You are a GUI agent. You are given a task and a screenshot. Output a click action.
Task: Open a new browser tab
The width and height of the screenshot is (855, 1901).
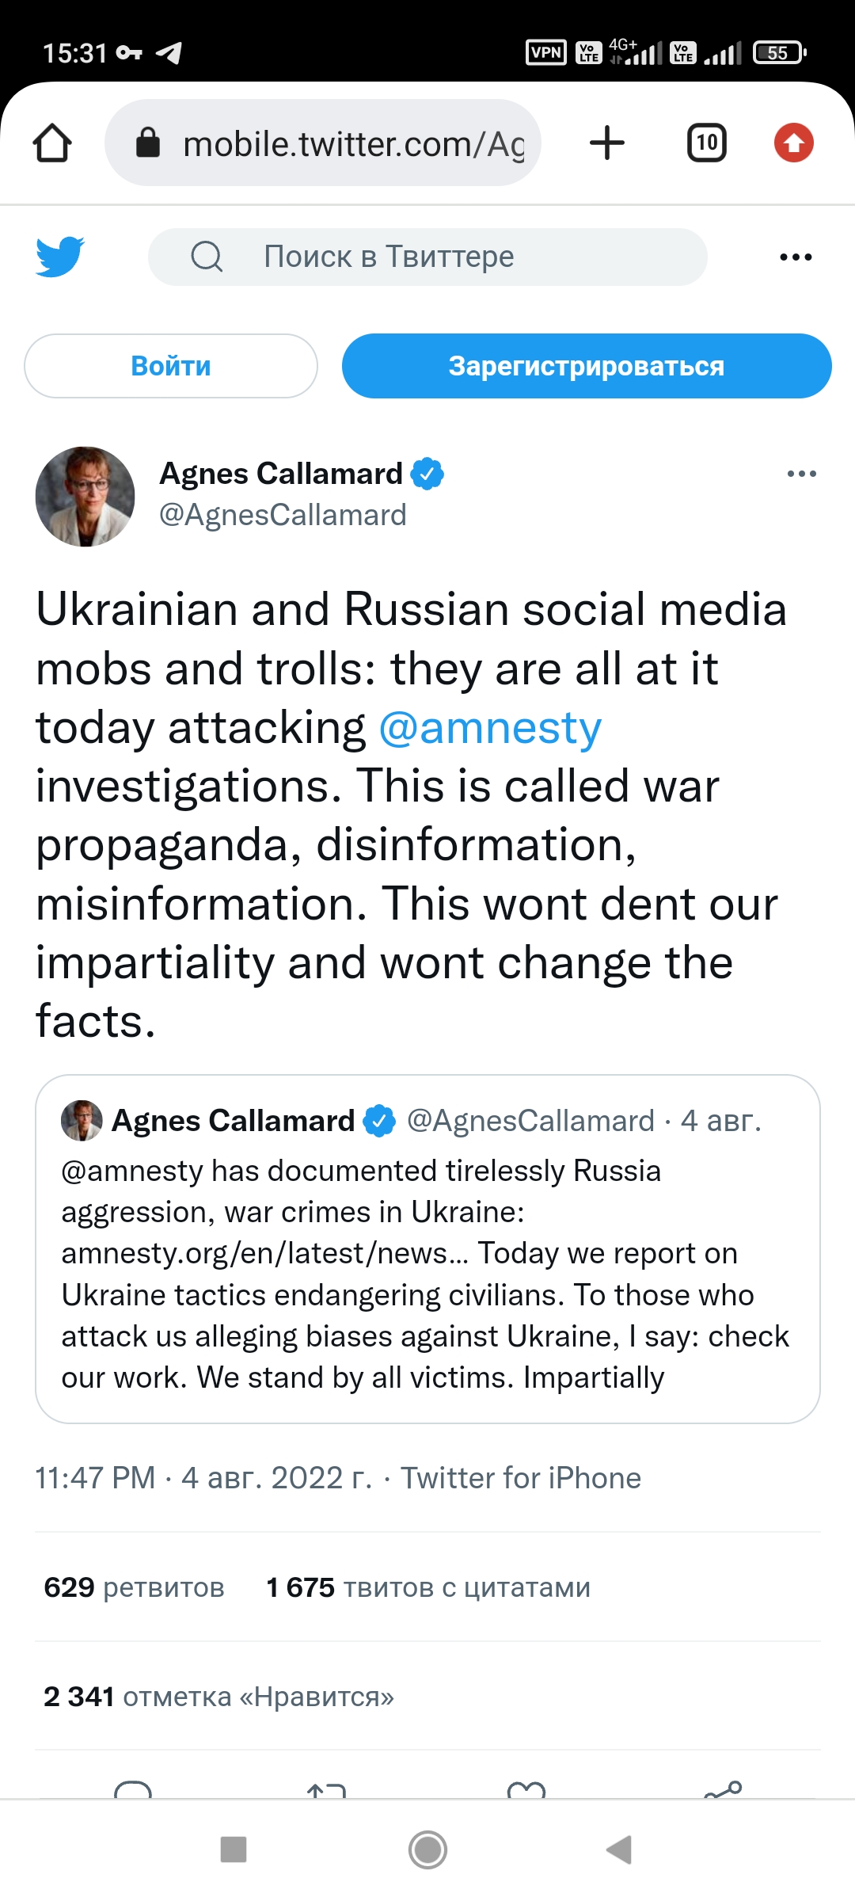click(607, 143)
